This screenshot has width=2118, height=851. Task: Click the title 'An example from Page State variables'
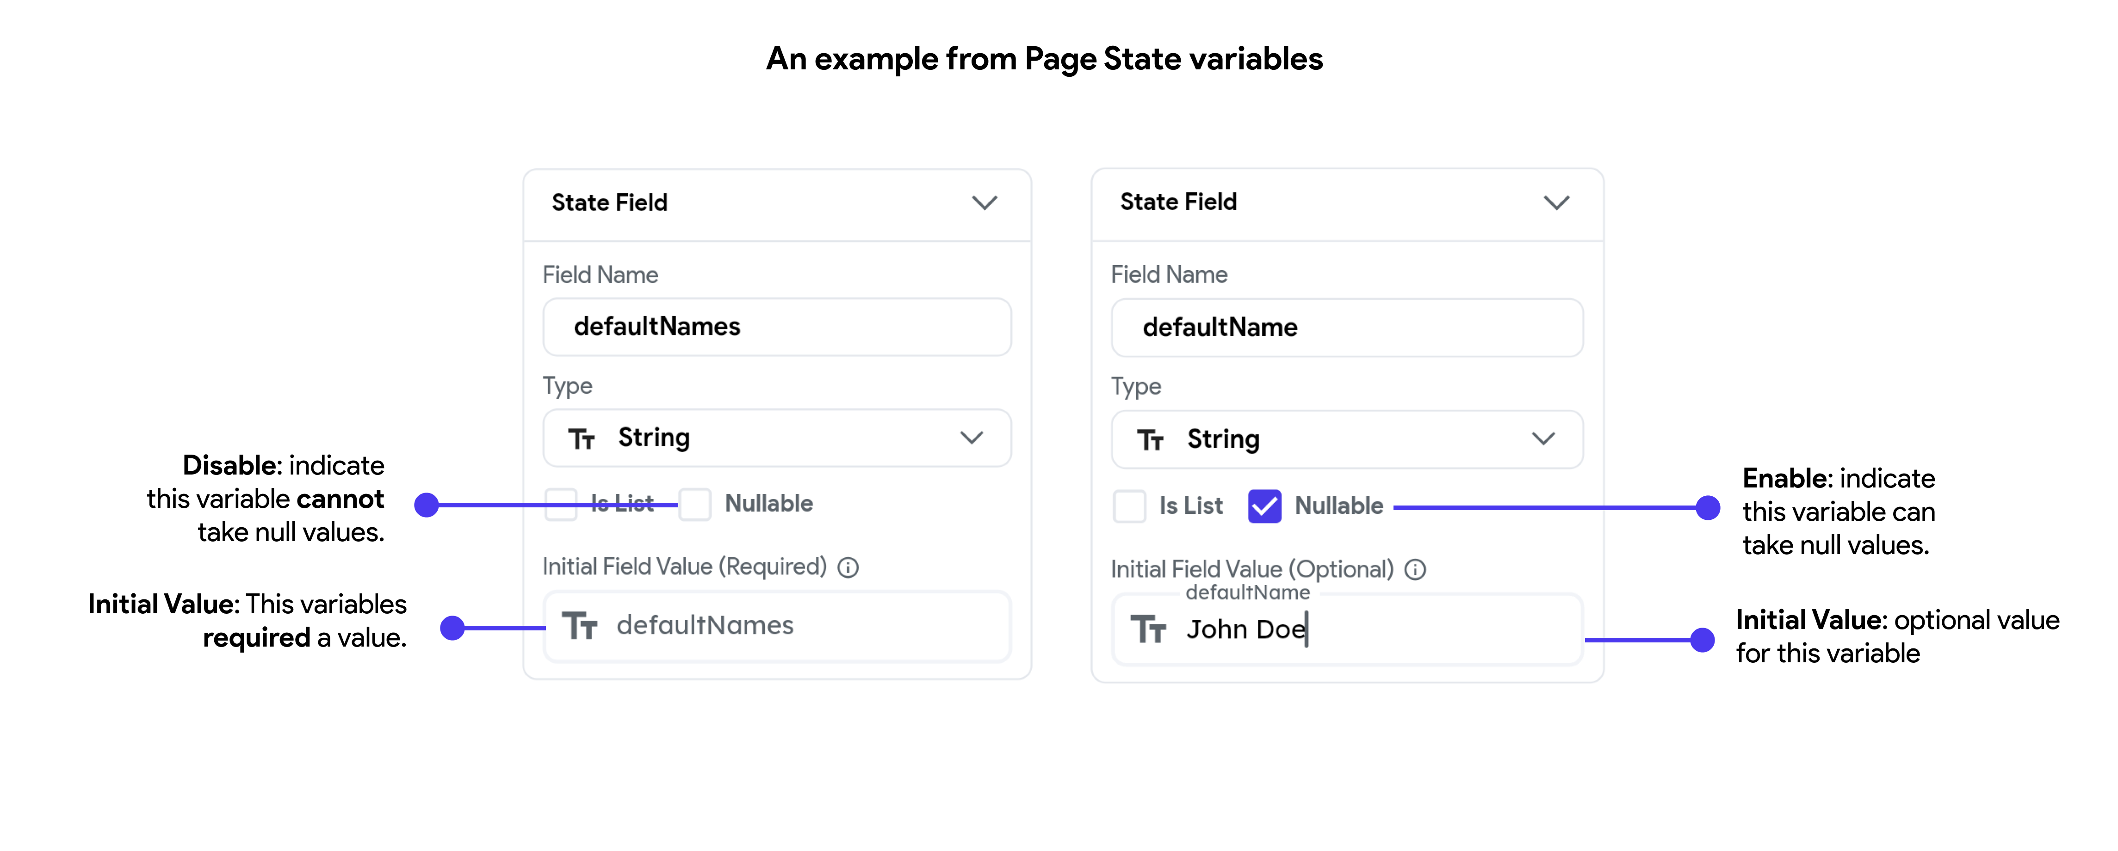click(1044, 59)
